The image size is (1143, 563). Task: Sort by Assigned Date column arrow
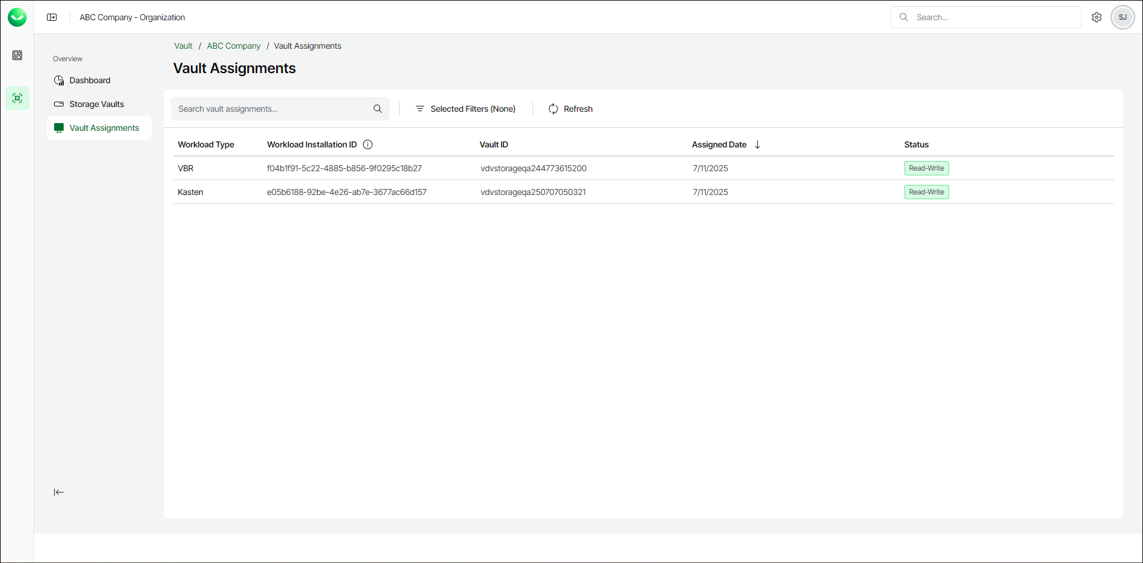(757, 144)
